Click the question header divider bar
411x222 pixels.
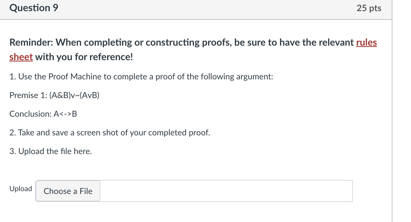point(194,18)
